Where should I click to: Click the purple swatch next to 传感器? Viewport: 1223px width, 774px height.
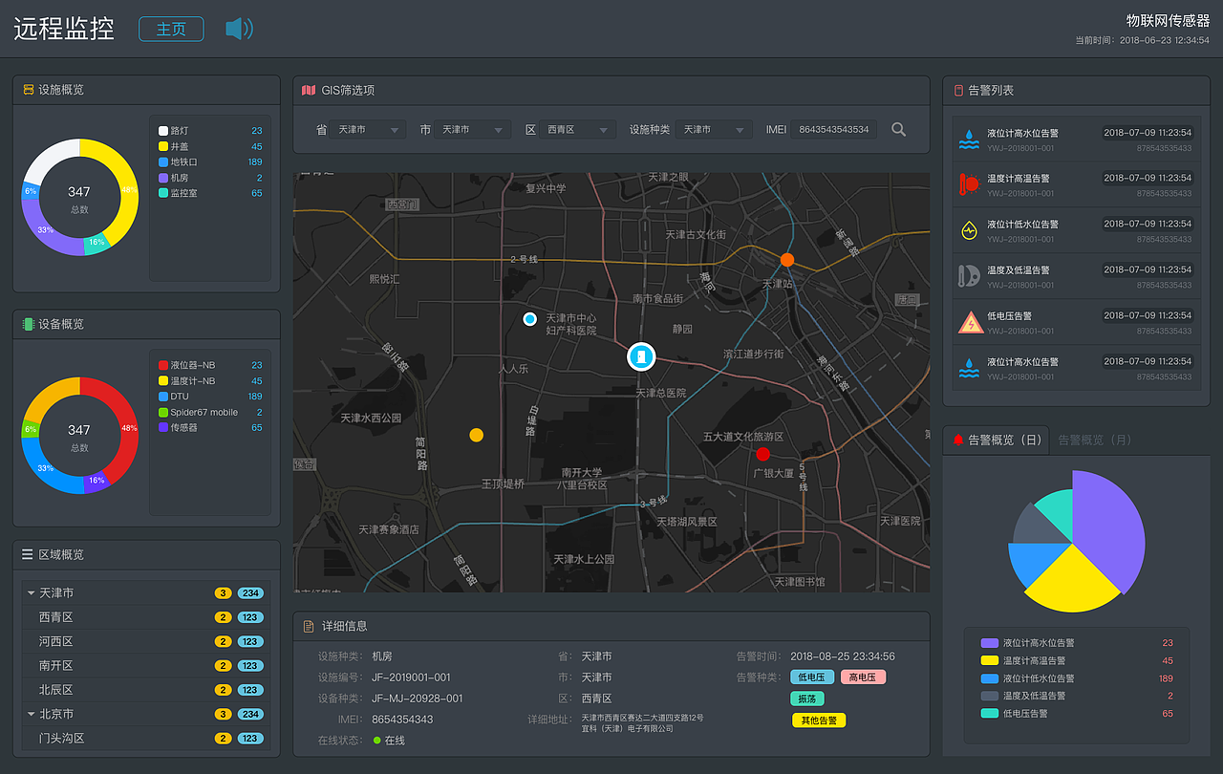[163, 427]
